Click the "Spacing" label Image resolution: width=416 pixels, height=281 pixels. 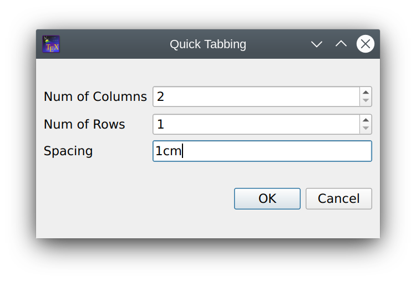[x=68, y=151]
